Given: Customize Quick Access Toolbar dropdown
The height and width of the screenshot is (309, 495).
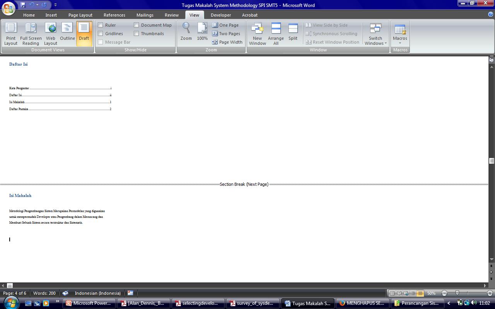Looking at the screenshot, I should (x=55, y=5).
